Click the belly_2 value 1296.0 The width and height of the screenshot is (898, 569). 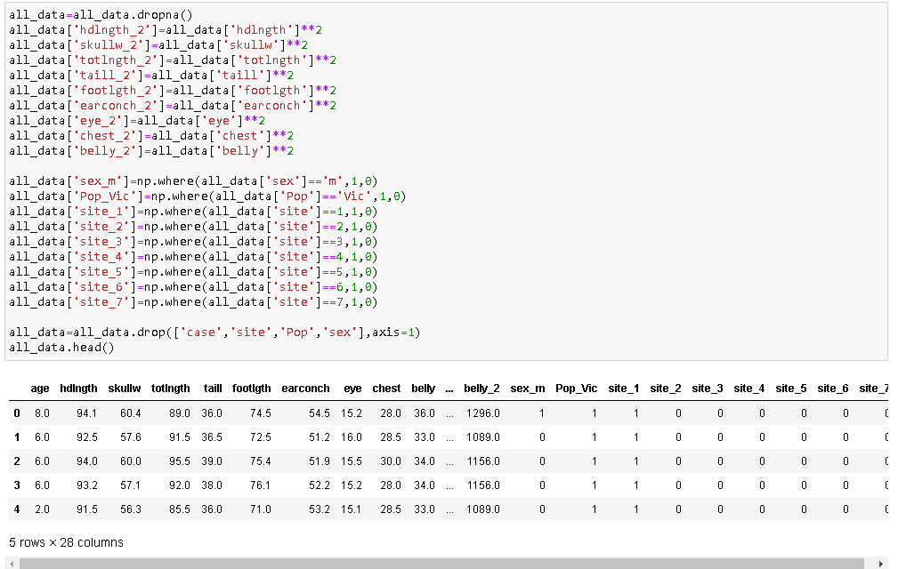pyautogui.click(x=483, y=413)
